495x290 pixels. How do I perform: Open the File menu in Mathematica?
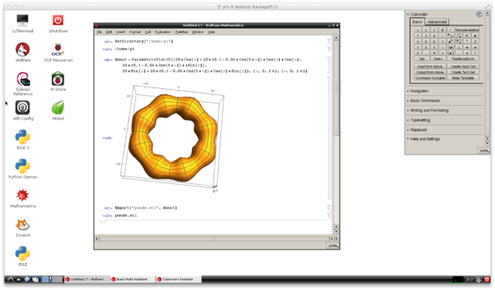point(100,32)
